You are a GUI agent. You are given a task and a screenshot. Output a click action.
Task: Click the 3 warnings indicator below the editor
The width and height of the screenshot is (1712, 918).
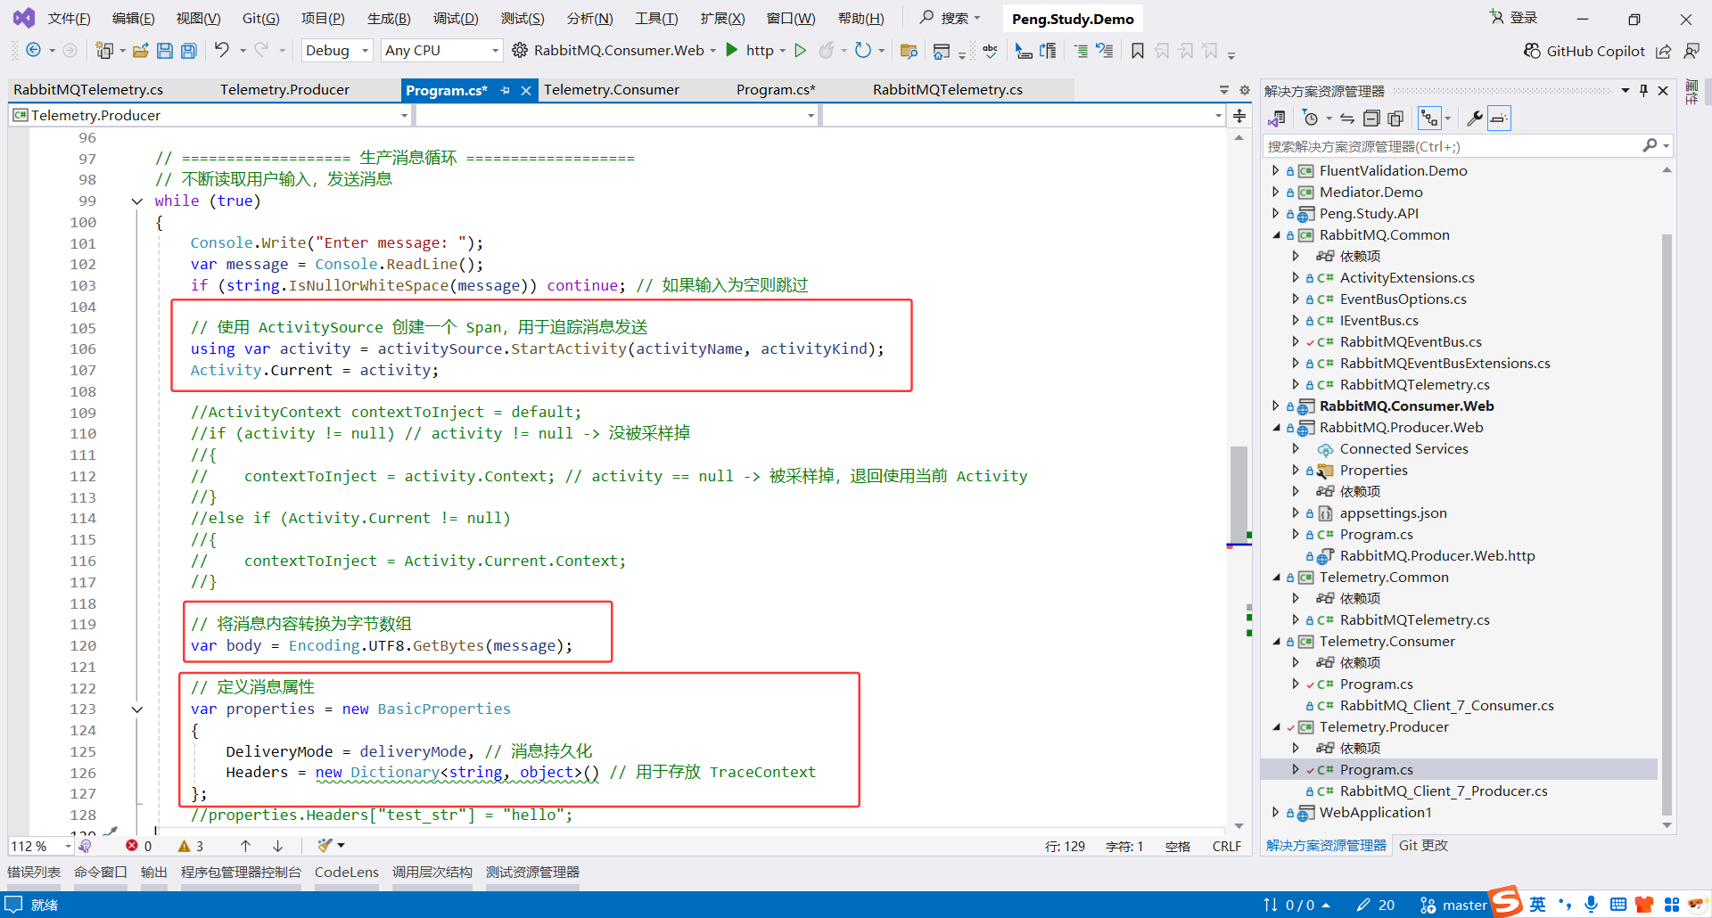point(191,846)
